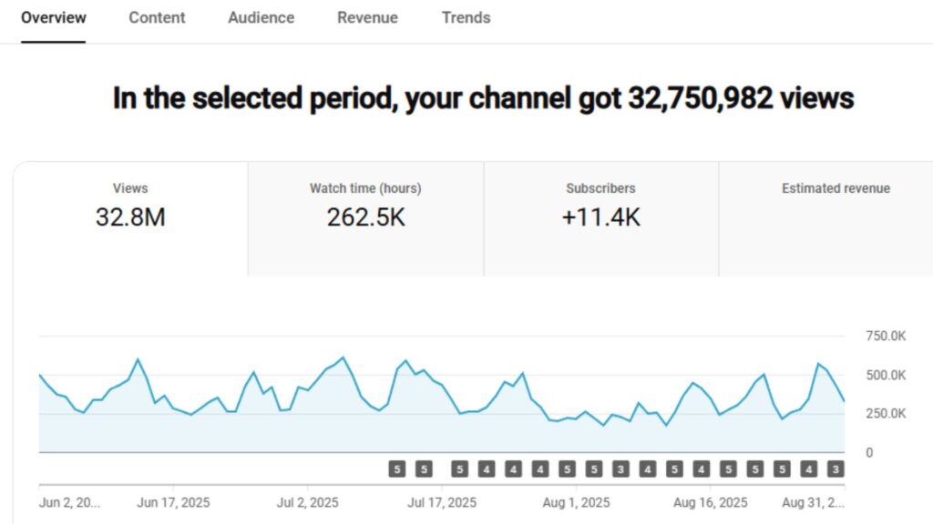Click the '4' badge right after first '3' badge
Image resolution: width=933 pixels, height=524 pixels.
point(647,469)
